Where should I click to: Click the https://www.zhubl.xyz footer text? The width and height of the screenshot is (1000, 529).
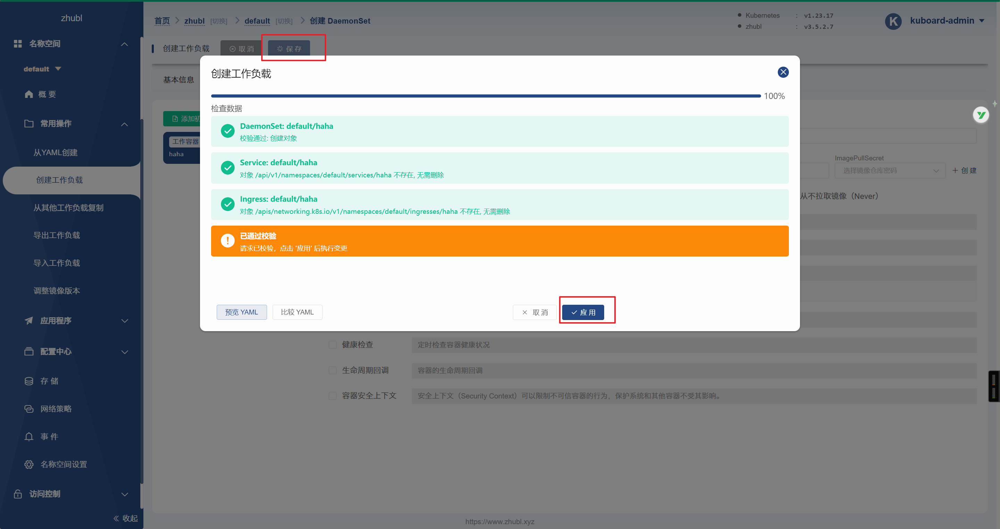(500, 522)
